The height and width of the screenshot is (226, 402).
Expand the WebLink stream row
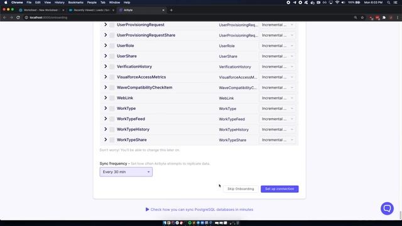click(x=106, y=98)
